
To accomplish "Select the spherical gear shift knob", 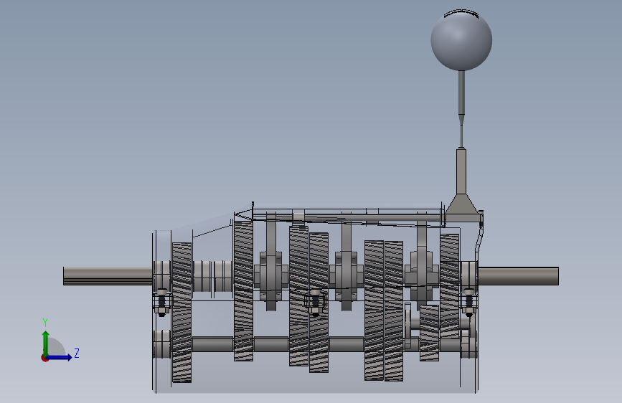I will click(461, 40).
